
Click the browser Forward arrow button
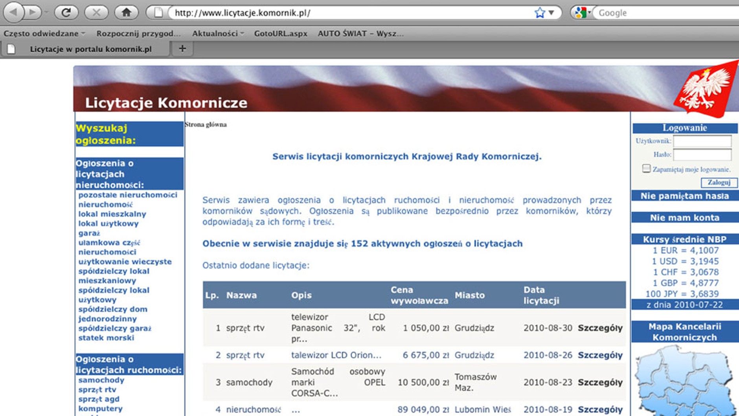(x=33, y=13)
